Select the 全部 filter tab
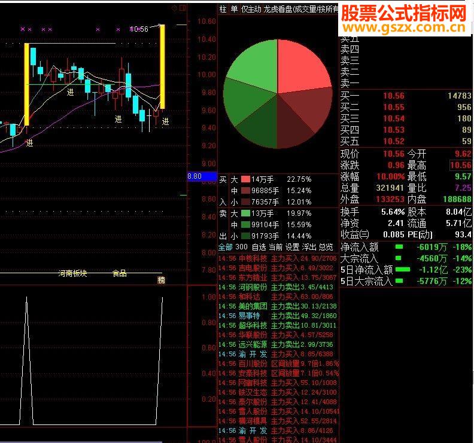 point(226,247)
